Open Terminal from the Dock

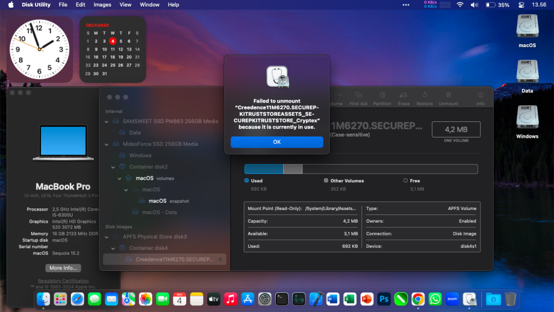click(281, 299)
